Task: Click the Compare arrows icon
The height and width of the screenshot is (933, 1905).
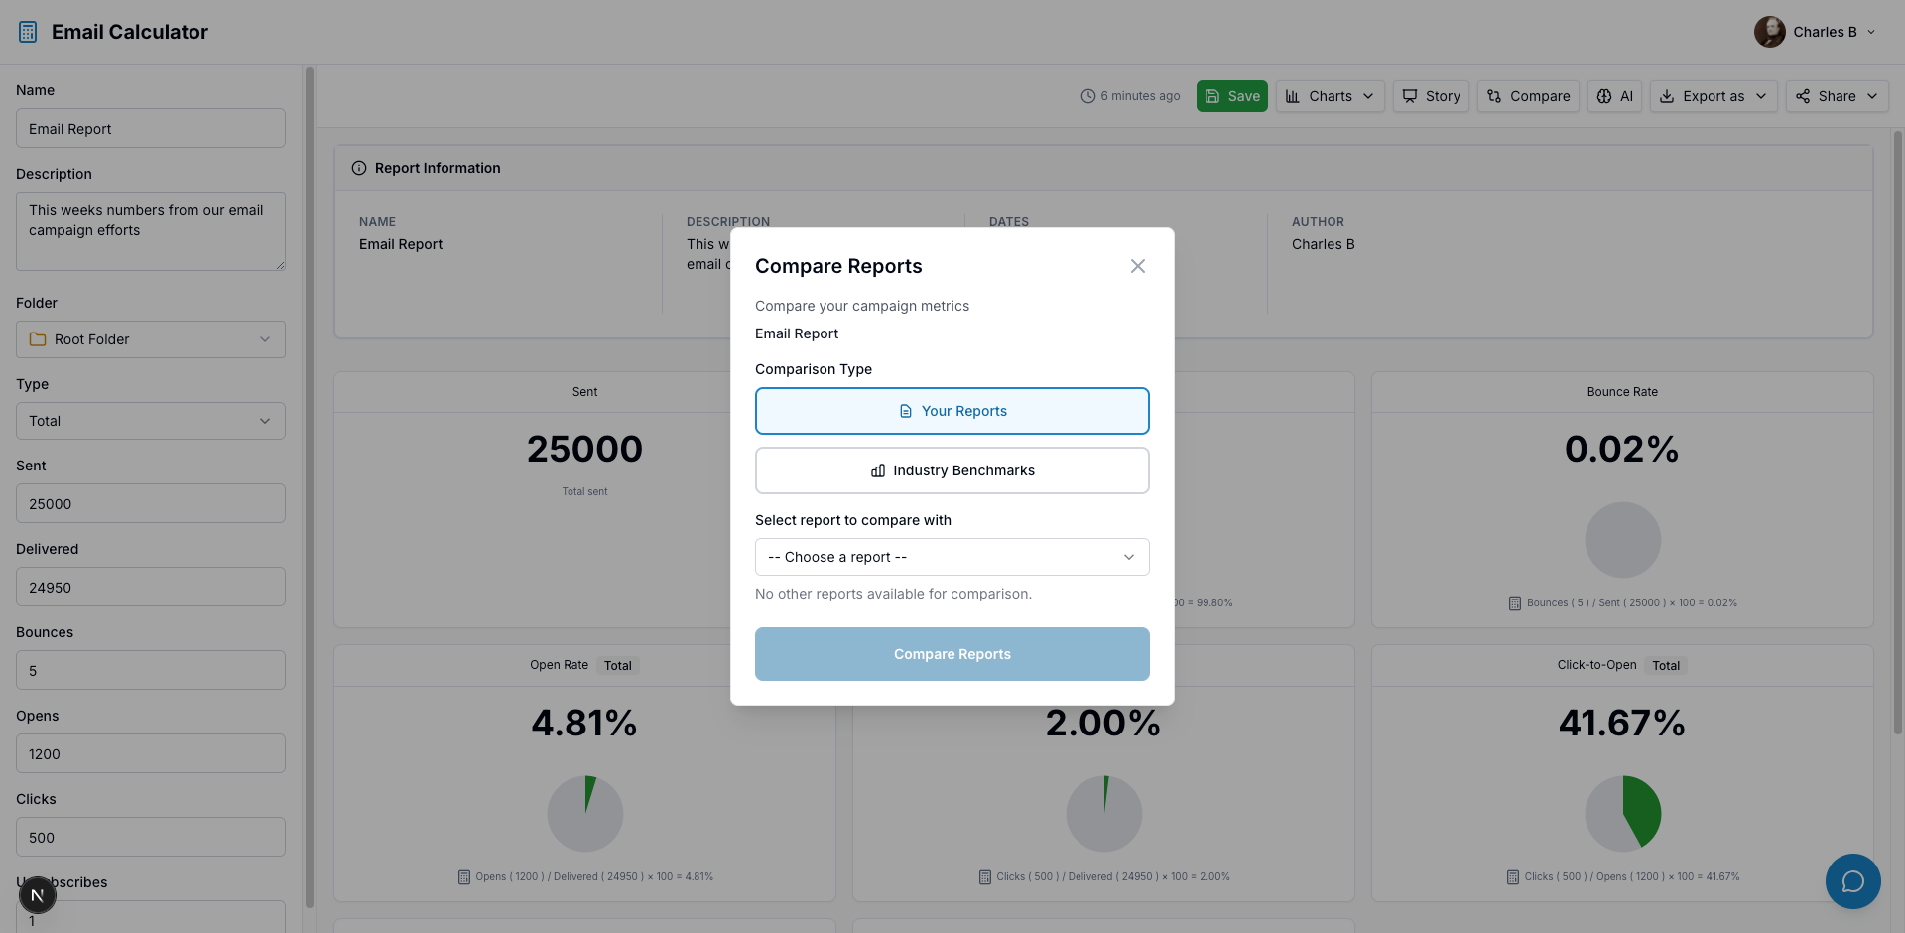Action: coord(1495,96)
